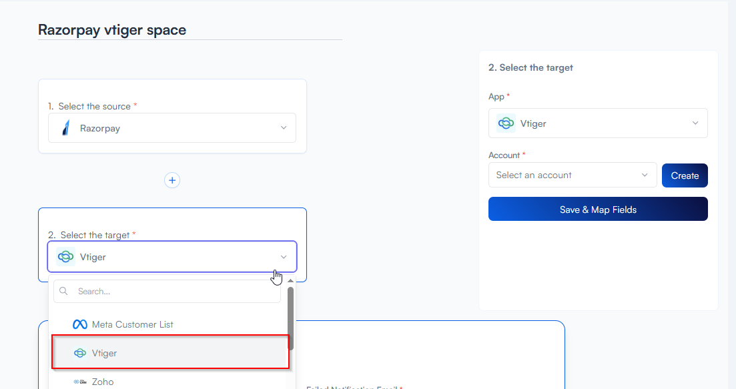
Task: Click the Zoho logo in dropdown list
Action: click(80, 382)
